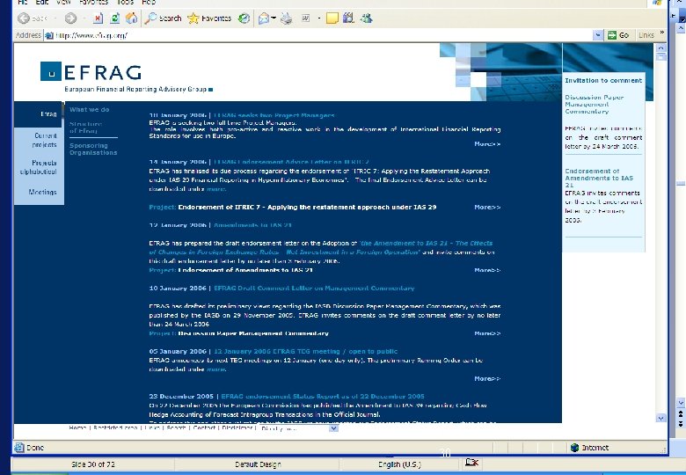Expand the Mail dropdown arrow

[274, 18]
